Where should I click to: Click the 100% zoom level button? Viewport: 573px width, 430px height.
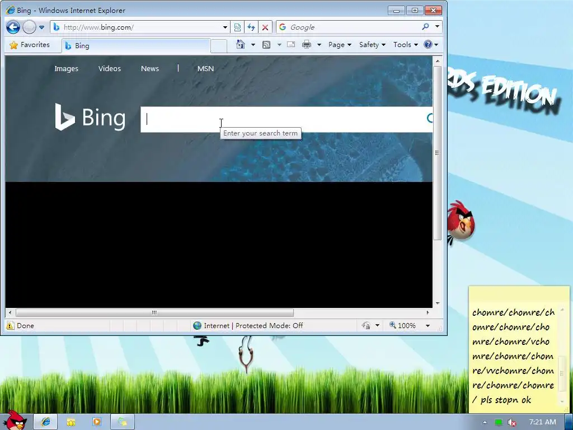coord(402,325)
